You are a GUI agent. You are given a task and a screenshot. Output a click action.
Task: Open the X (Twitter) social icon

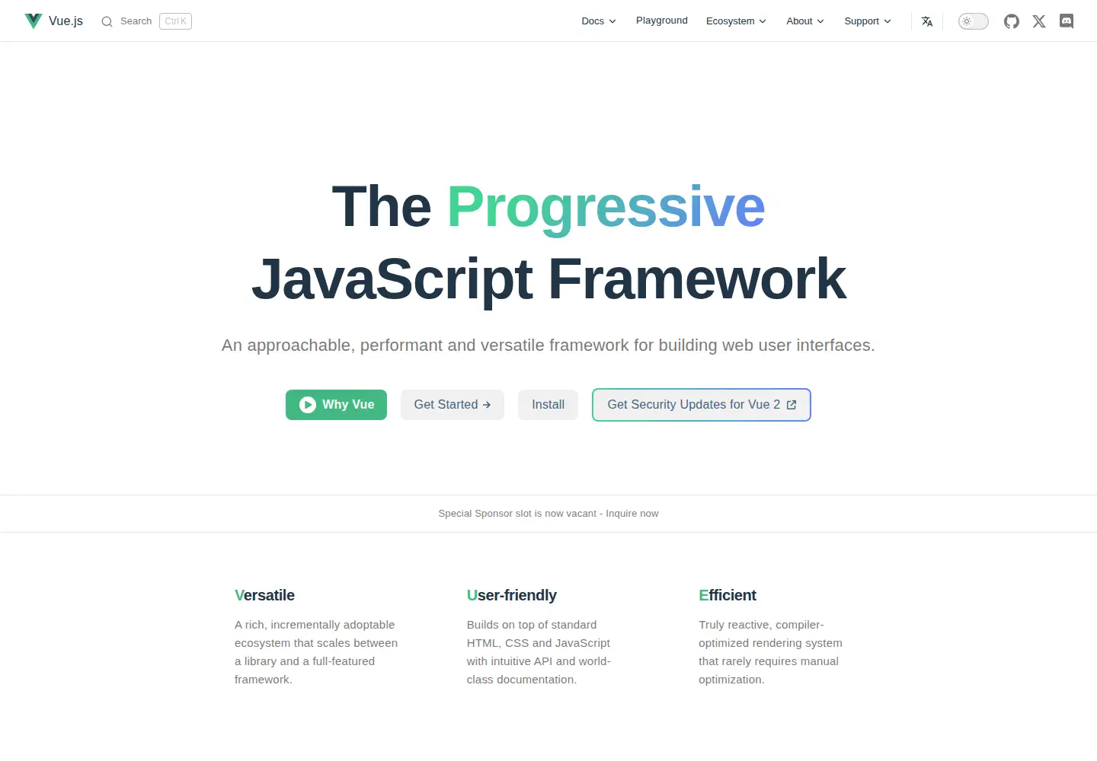coord(1039,21)
